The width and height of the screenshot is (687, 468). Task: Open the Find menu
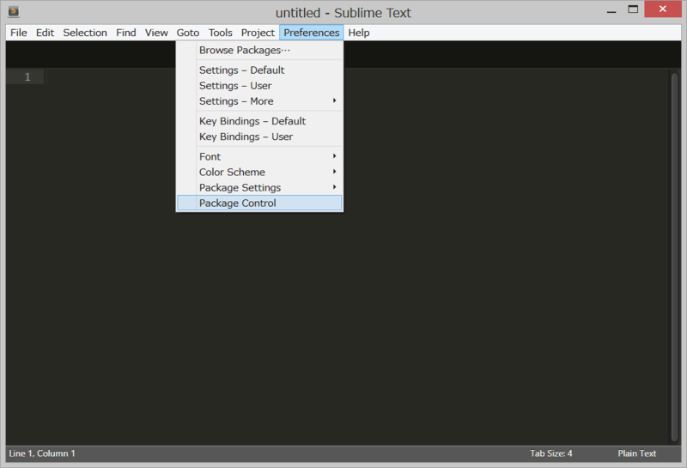click(125, 33)
